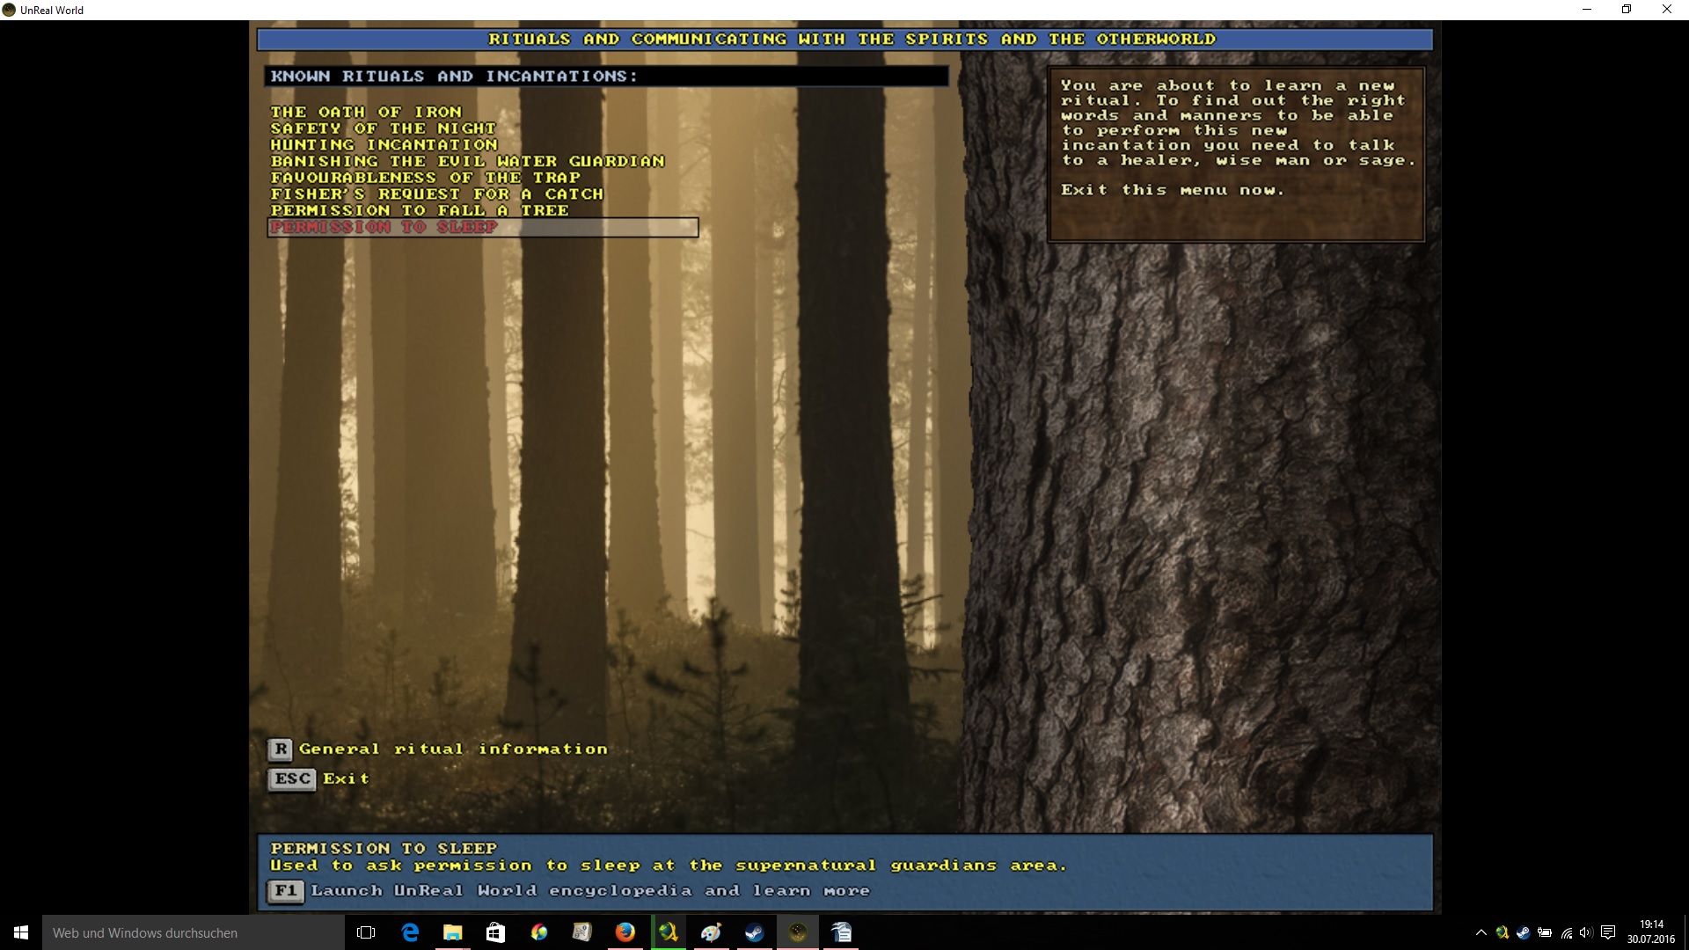
Task: Click F1 key to launch encyclopedia
Action: [286, 891]
